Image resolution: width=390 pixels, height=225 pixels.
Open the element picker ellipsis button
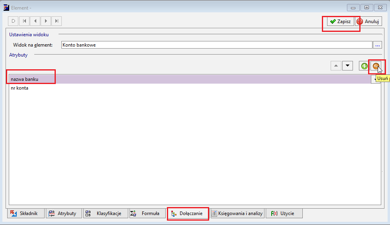[377, 45]
